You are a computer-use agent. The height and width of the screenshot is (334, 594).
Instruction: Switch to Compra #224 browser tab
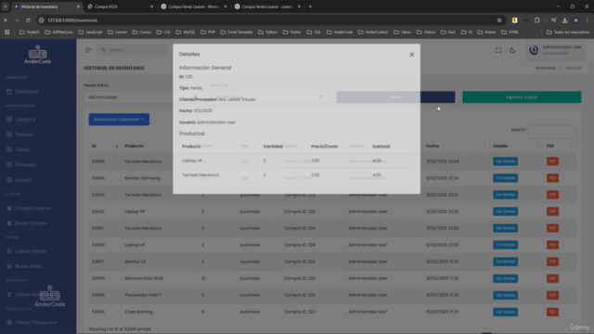[x=120, y=6]
